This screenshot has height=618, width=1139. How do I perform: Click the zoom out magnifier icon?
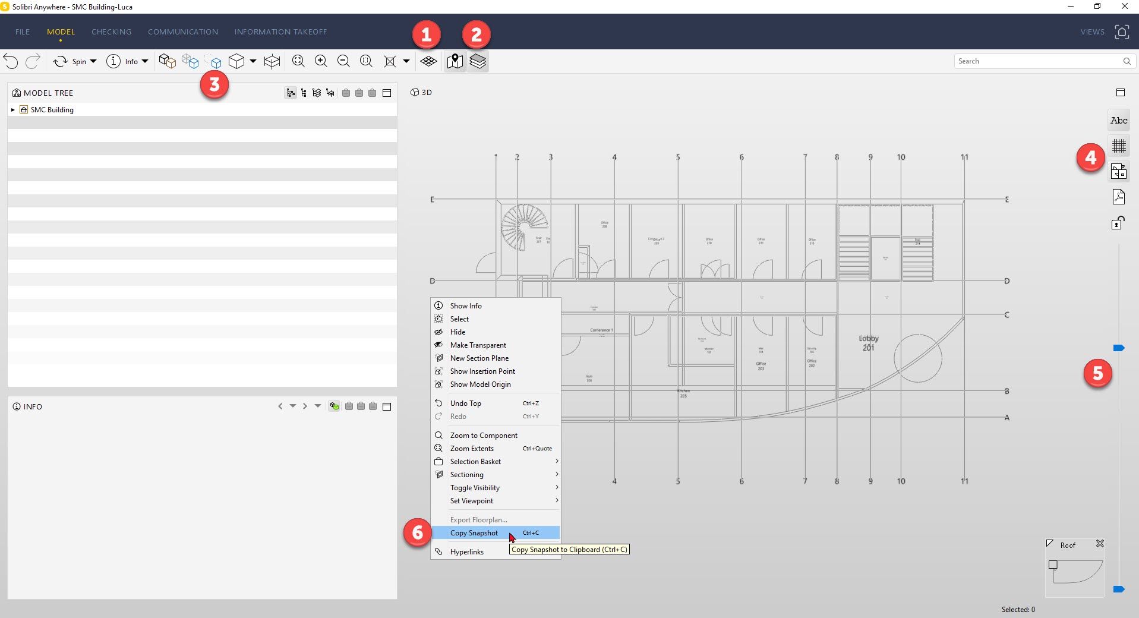point(343,61)
